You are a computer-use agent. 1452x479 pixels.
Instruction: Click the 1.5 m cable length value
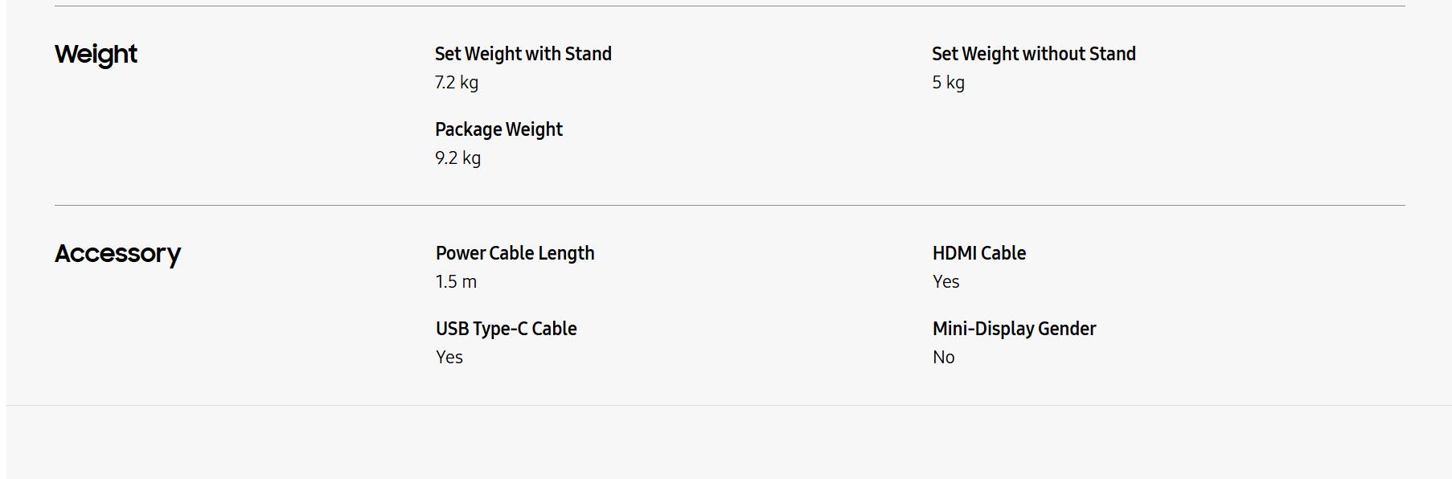click(456, 282)
